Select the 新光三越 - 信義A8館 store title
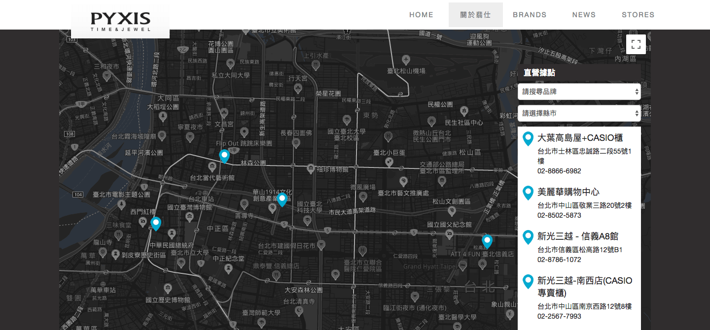Image resolution: width=710 pixels, height=330 pixels. pyautogui.click(x=578, y=236)
